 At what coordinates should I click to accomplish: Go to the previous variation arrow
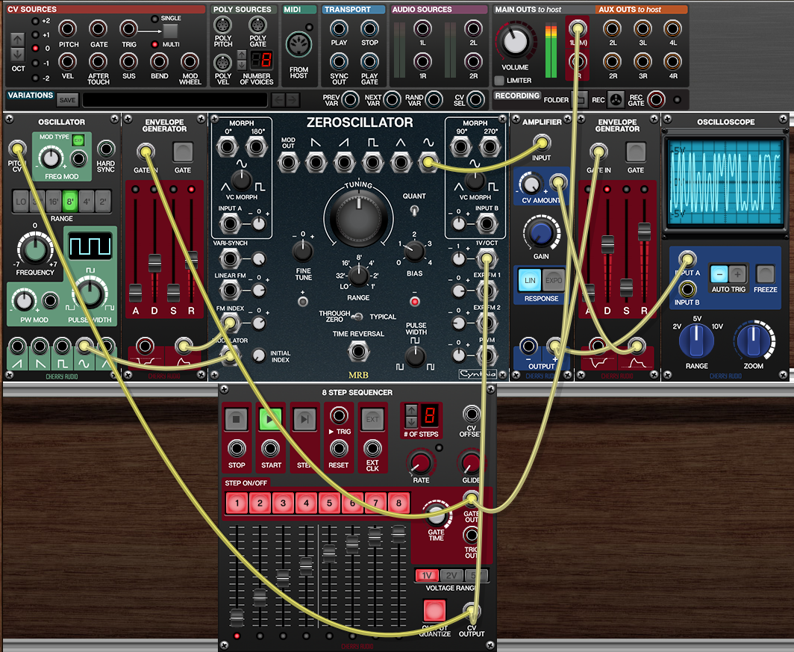click(x=278, y=100)
